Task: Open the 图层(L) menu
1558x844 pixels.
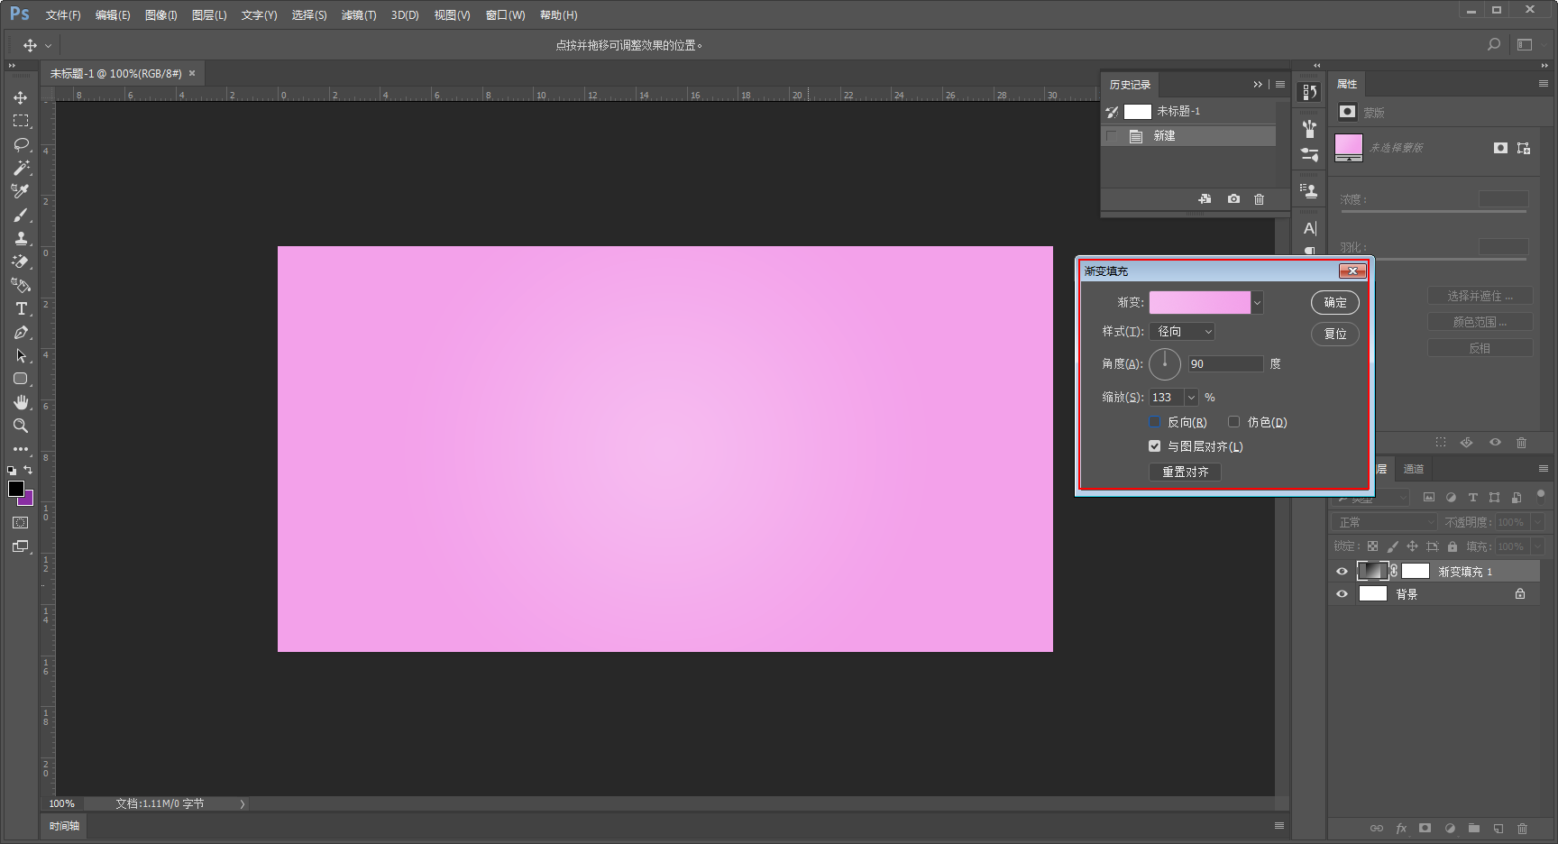Action: (x=209, y=15)
